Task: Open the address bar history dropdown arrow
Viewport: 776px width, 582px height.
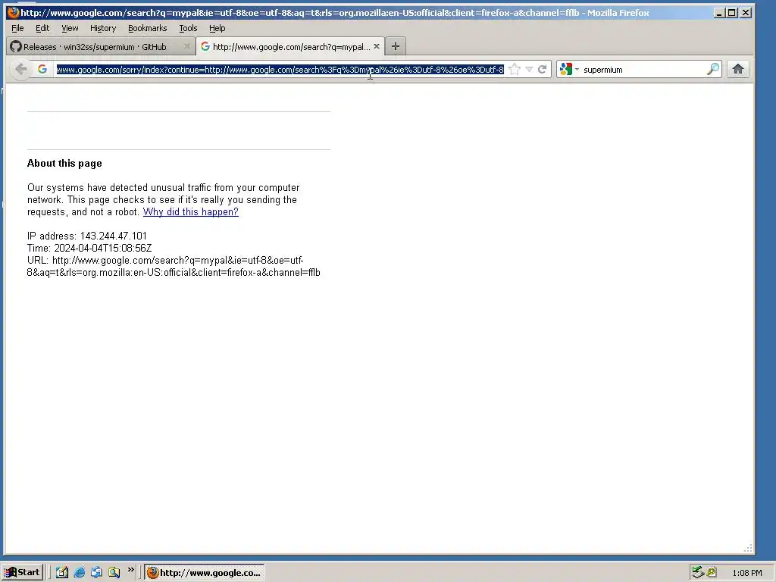Action: tap(529, 69)
